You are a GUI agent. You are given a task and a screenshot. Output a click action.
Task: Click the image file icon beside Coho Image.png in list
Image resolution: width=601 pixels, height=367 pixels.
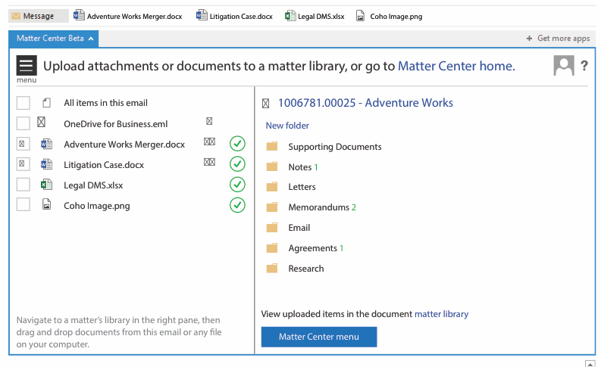pos(47,205)
